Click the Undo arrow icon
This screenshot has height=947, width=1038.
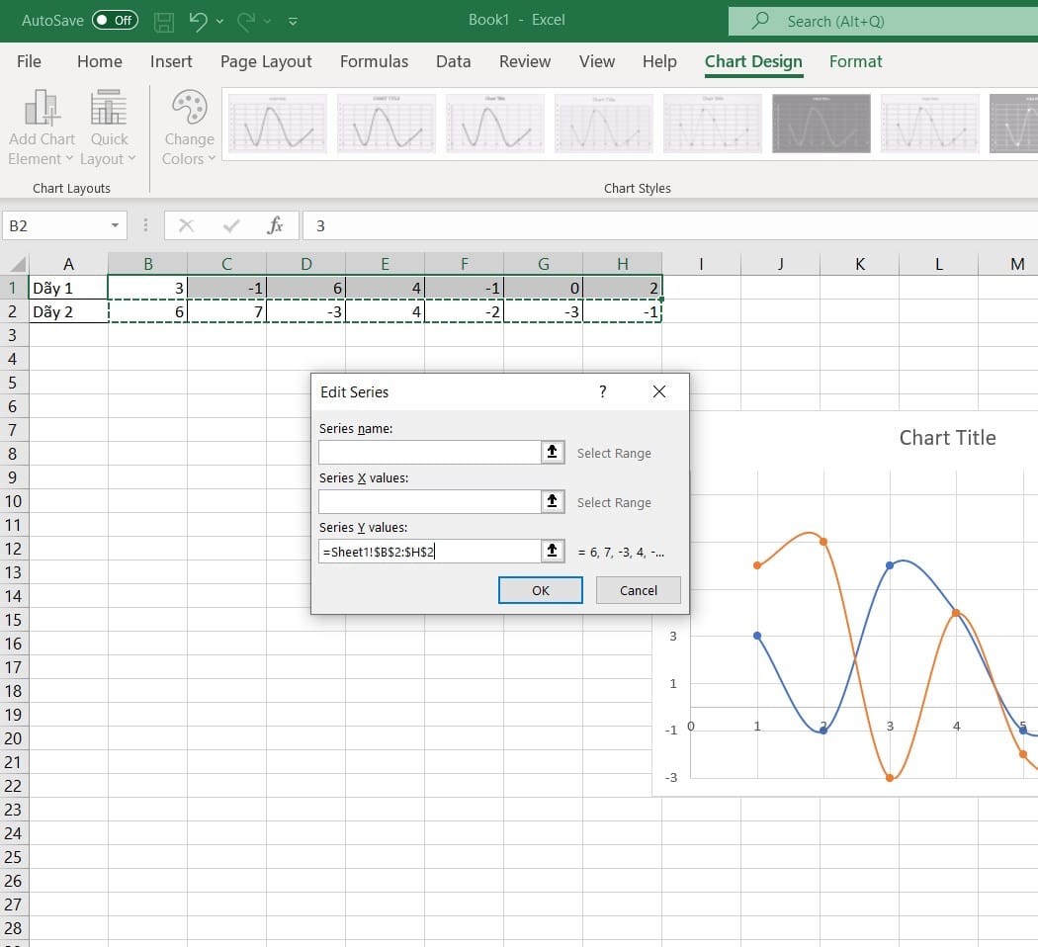[198, 21]
